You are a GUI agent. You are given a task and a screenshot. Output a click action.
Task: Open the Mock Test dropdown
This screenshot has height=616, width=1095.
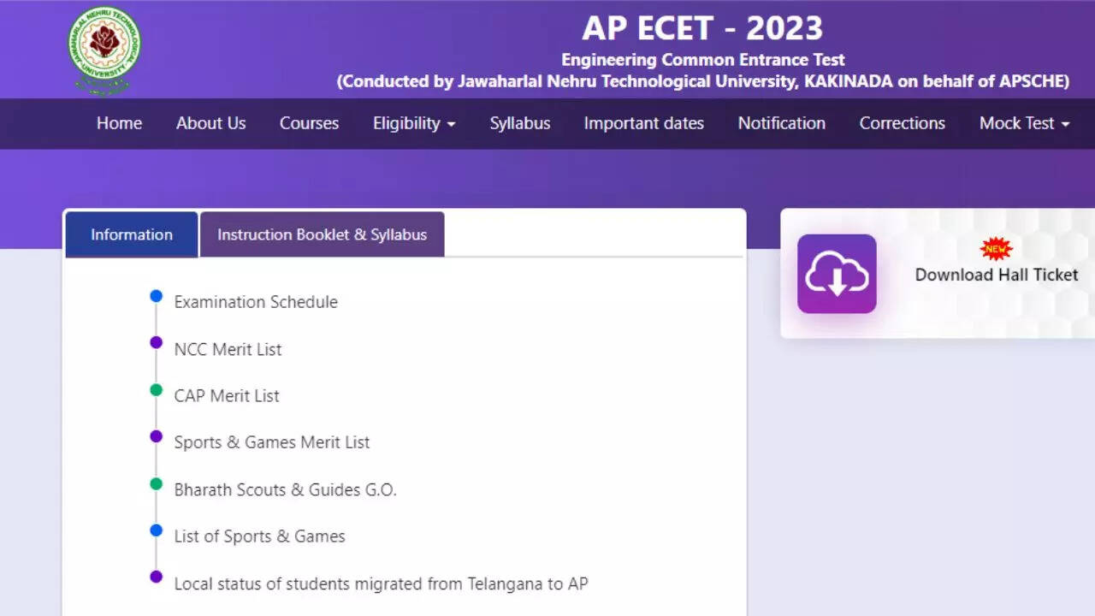[1024, 123]
